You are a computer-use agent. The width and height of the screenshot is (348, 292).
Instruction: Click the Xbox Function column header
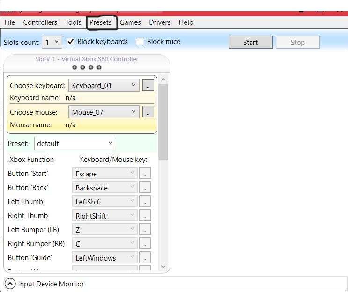[x=32, y=160]
